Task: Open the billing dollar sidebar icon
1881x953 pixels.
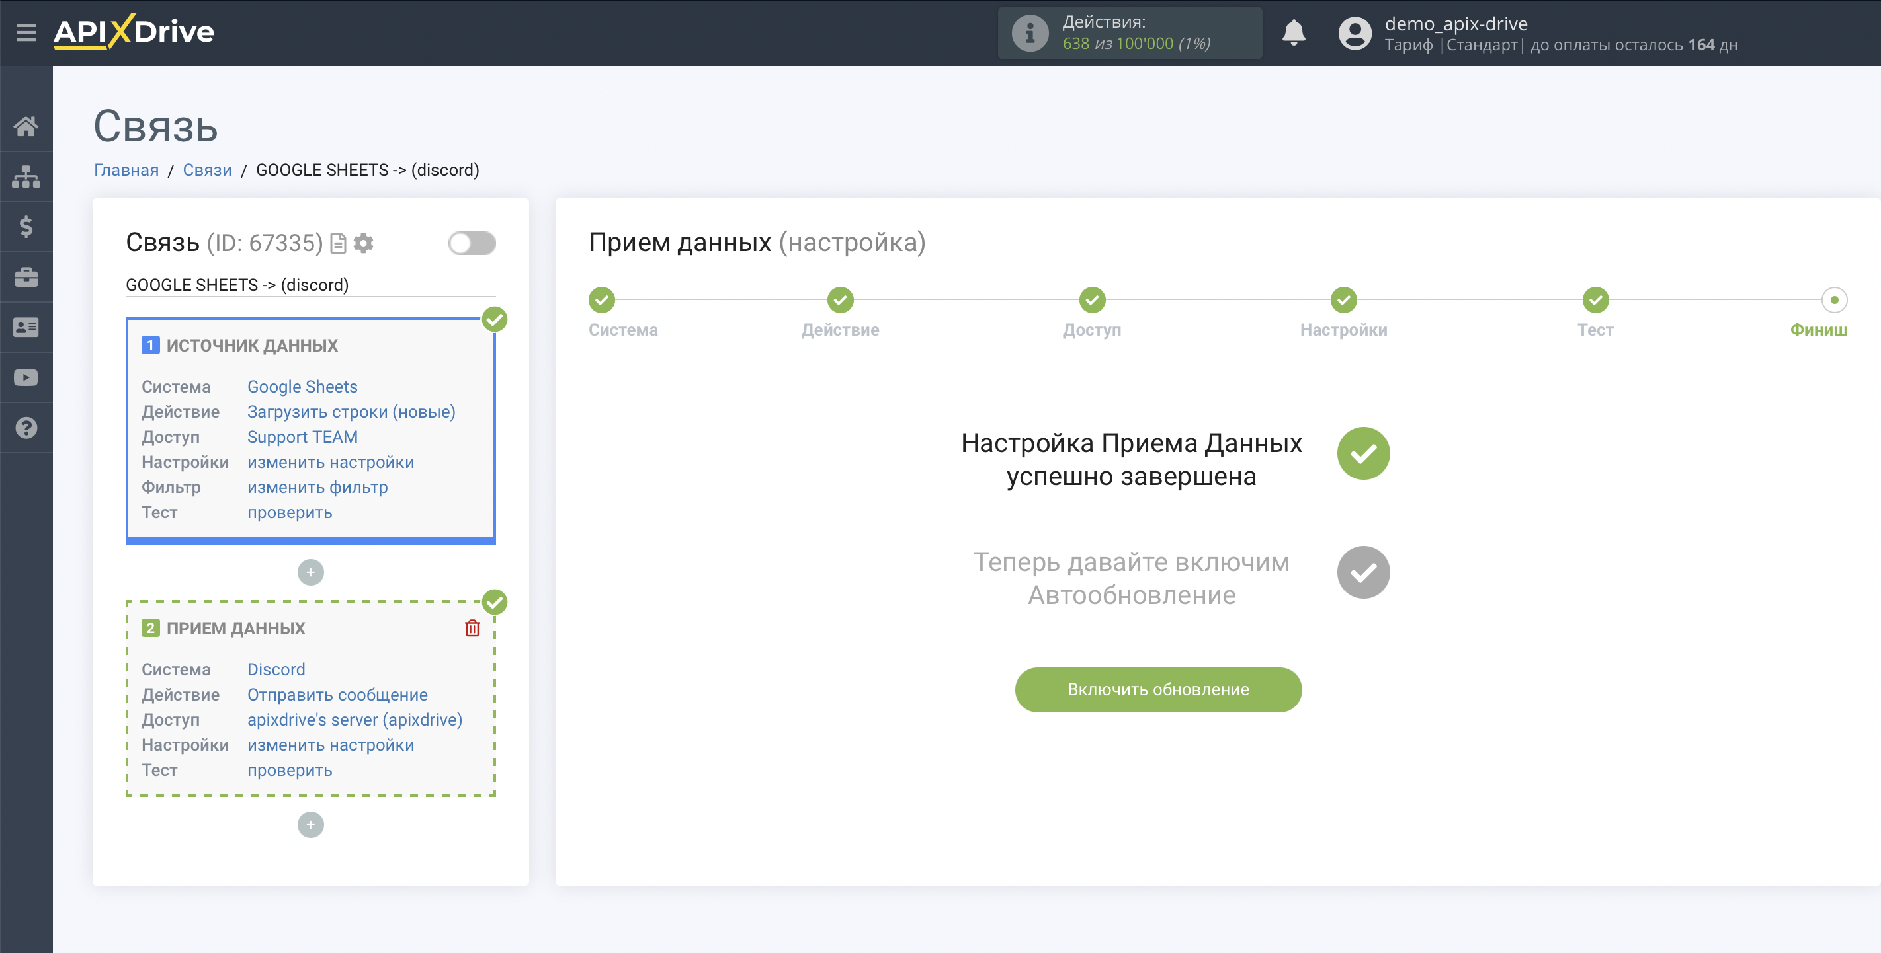Action: click(x=26, y=227)
